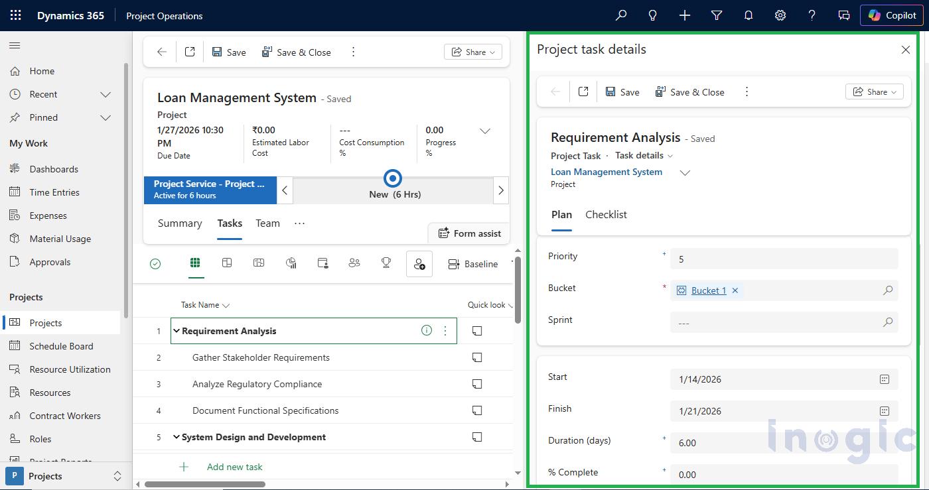Open the charts view icon

(x=291, y=263)
